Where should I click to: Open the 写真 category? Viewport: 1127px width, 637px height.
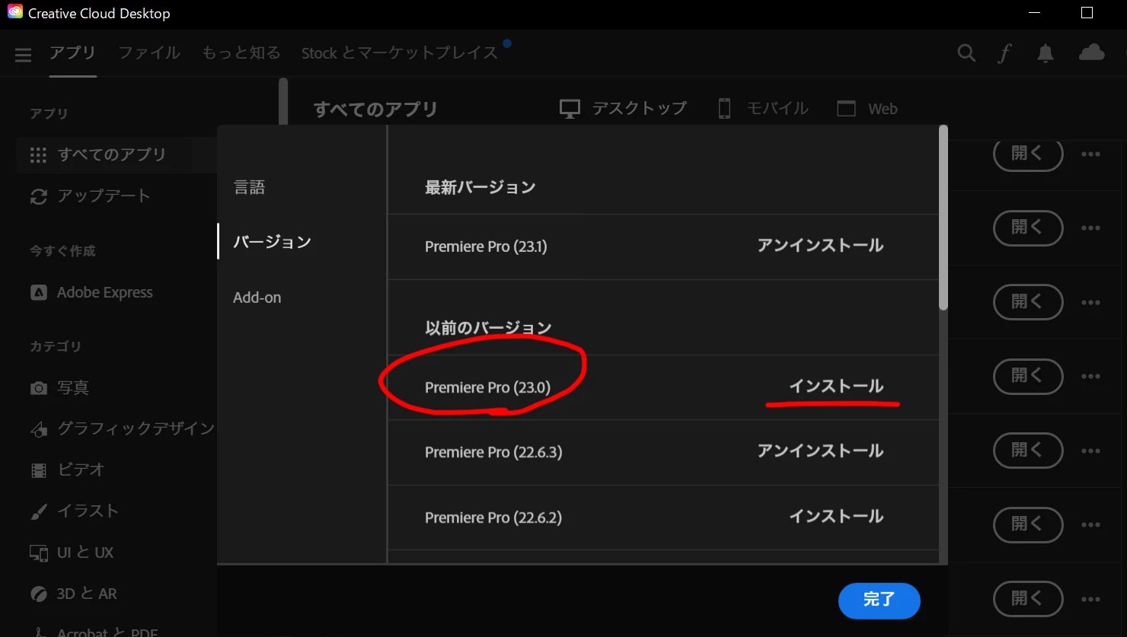tap(73, 388)
